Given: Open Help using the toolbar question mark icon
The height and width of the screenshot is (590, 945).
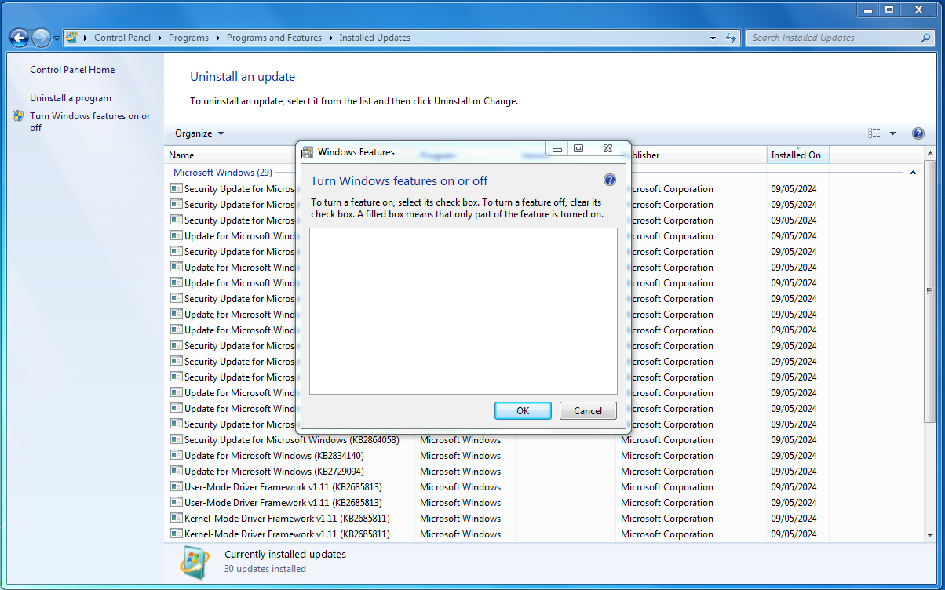Looking at the screenshot, I should click(x=918, y=133).
